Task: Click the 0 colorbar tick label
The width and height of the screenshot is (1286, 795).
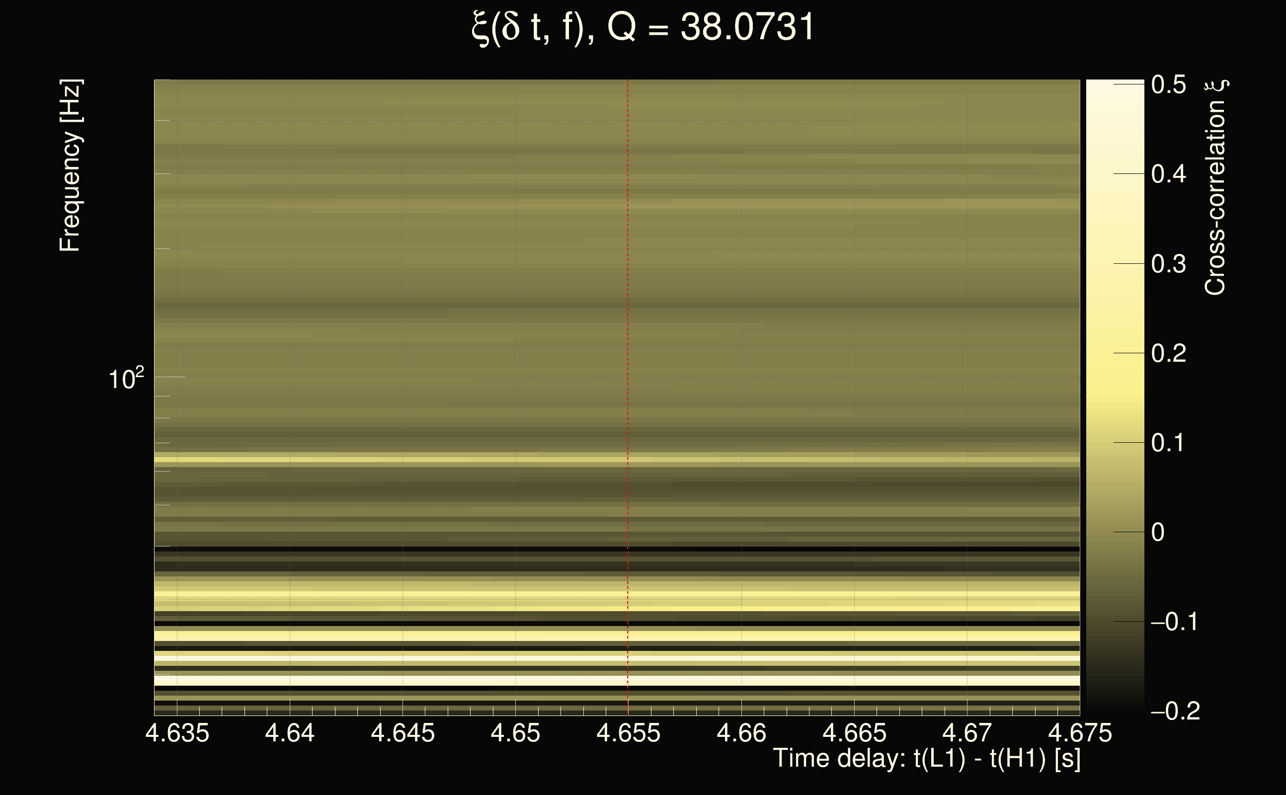Action: pyautogui.click(x=1158, y=533)
